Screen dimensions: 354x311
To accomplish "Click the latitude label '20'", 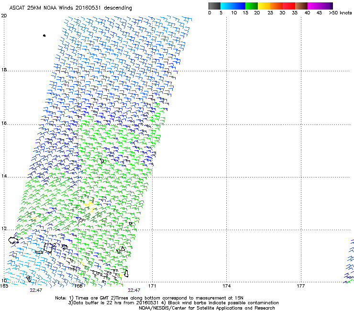I will pyautogui.click(x=4, y=16).
